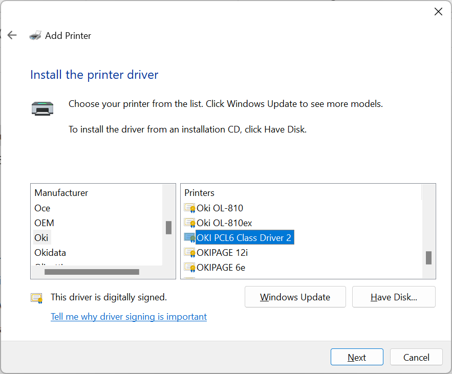The height and width of the screenshot is (374, 452).
Task: Go back with the arrow icon
Action: pos(12,35)
